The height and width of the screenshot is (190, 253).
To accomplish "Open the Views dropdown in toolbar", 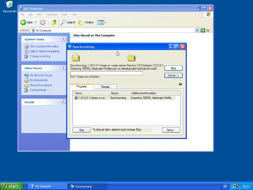I will pyautogui.click(x=102, y=23).
